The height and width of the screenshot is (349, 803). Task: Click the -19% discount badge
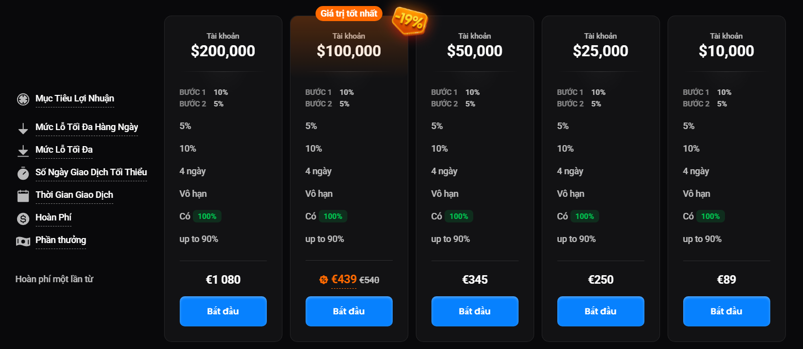click(x=410, y=21)
